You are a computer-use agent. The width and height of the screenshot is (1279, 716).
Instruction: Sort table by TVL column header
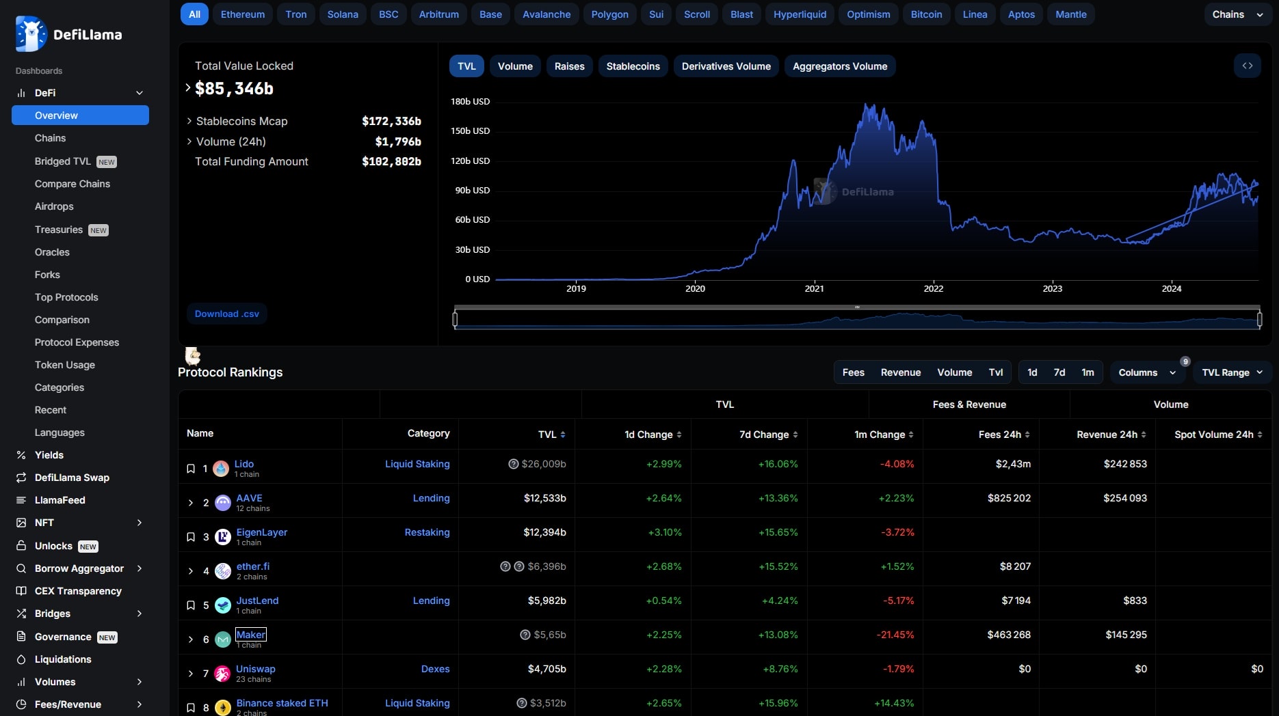click(x=552, y=435)
